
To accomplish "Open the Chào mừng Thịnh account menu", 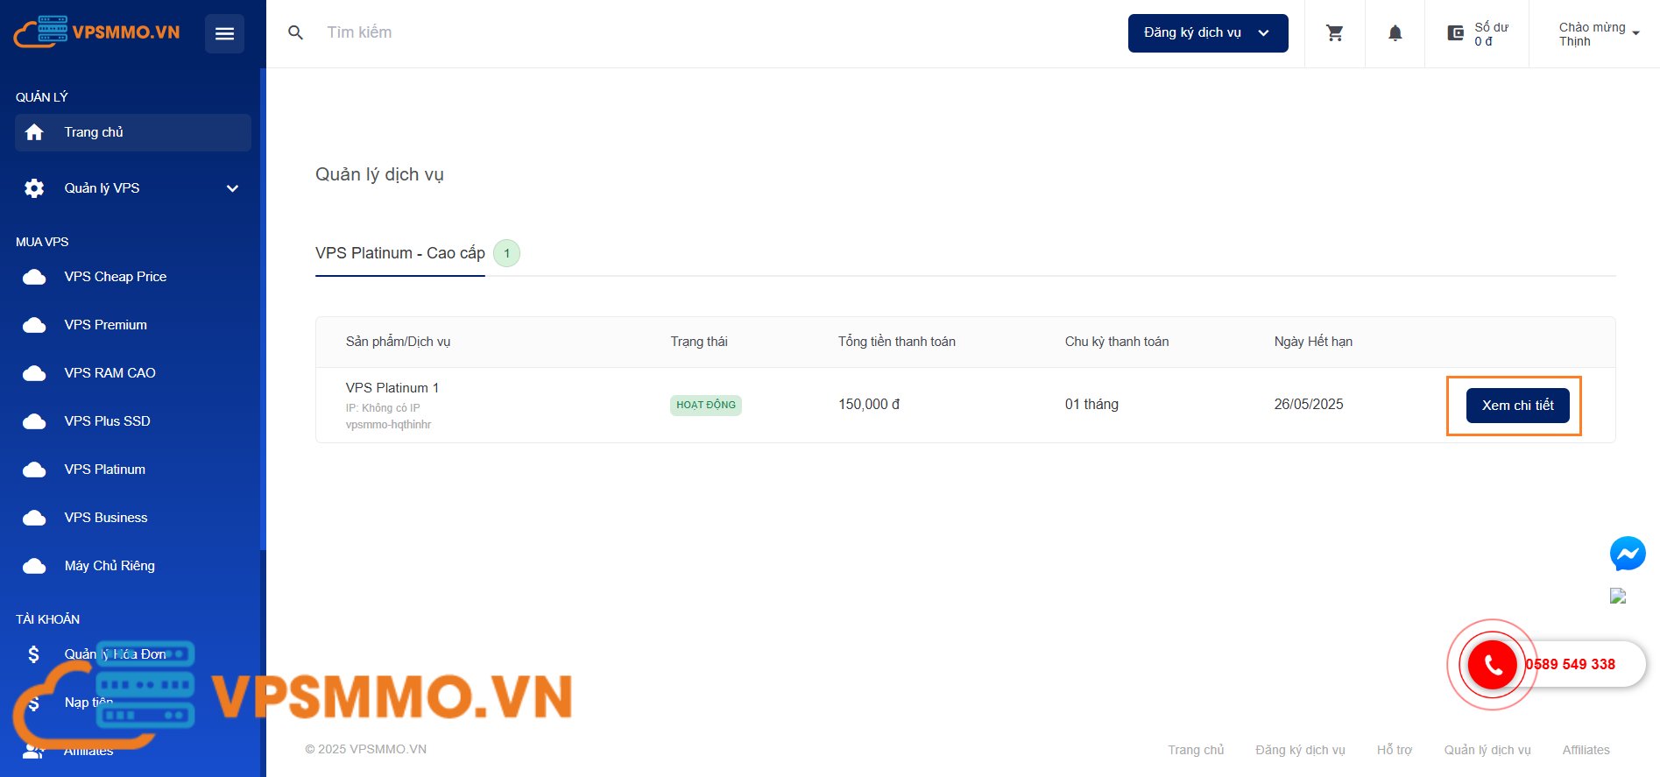I will tap(1598, 34).
